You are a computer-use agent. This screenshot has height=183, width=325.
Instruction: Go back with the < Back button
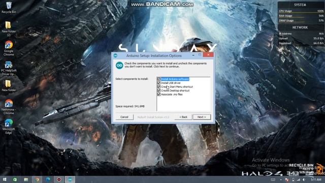pos(183,117)
